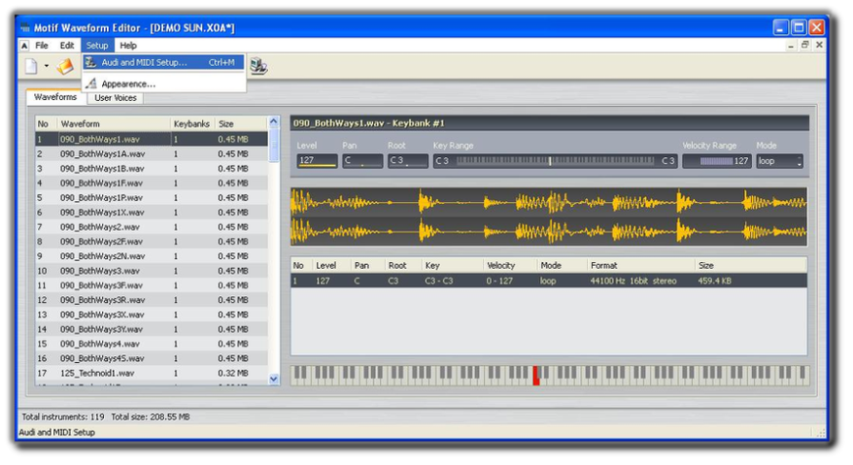This screenshot has width=853, height=465.
Task: Select 090_BothWays1B.wav row
Action: [152, 169]
